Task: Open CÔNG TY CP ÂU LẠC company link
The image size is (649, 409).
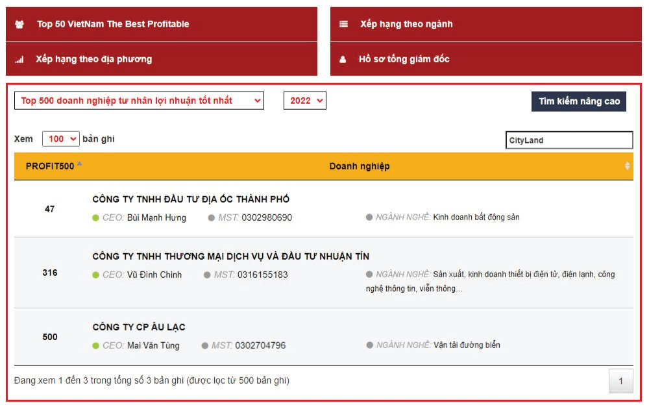Action: click(139, 327)
